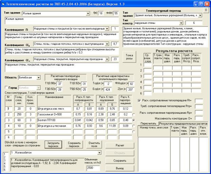Click the 0,48 паропроницания cell
The width and height of the screenshot is (211, 174).
(126, 120)
